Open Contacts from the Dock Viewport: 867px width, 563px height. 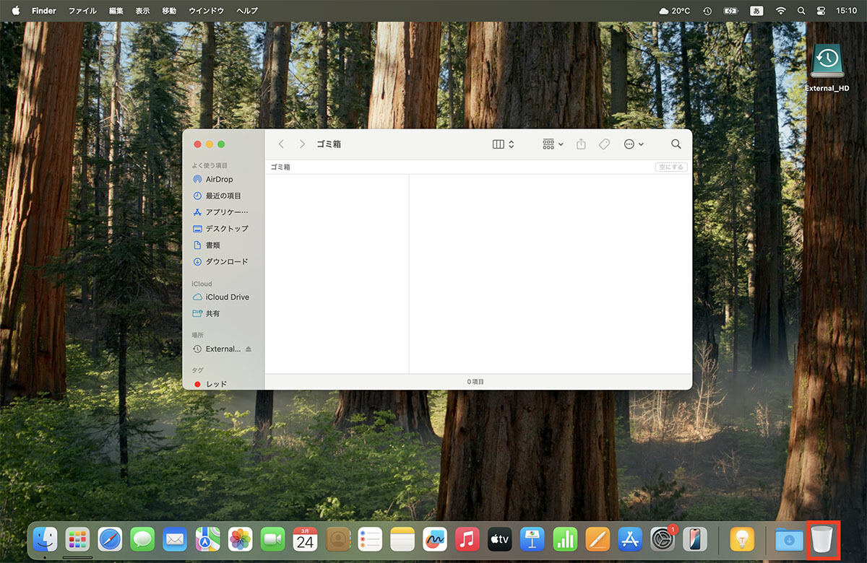coord(337,538)
